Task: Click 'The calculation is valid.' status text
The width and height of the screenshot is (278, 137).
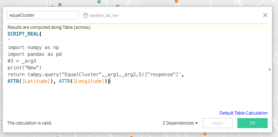Action: [30, 123]
